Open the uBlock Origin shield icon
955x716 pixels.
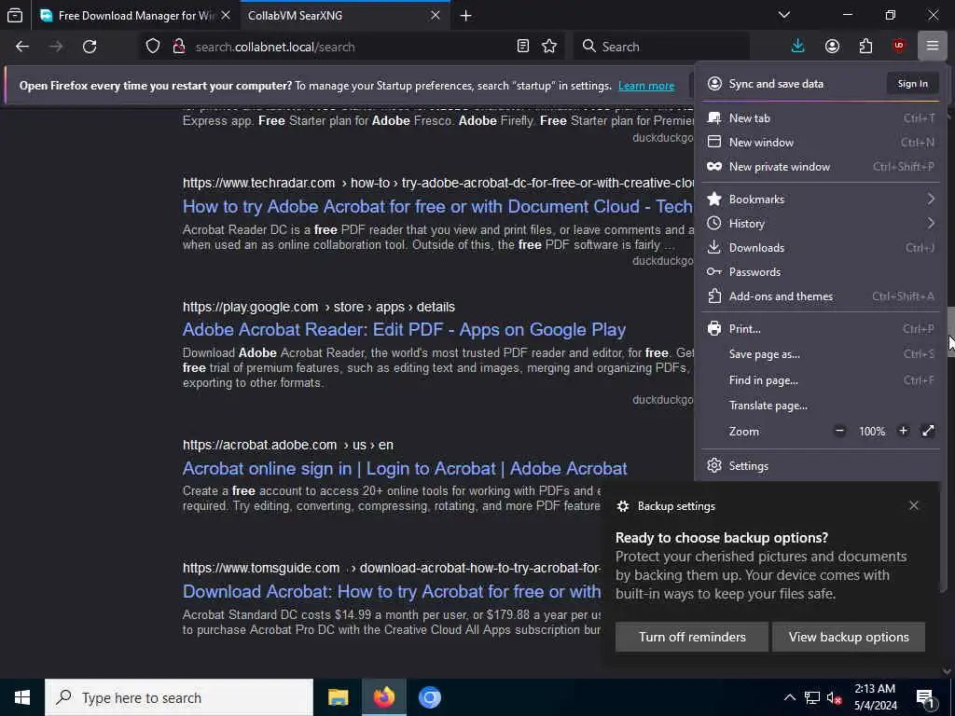[899, 47]
